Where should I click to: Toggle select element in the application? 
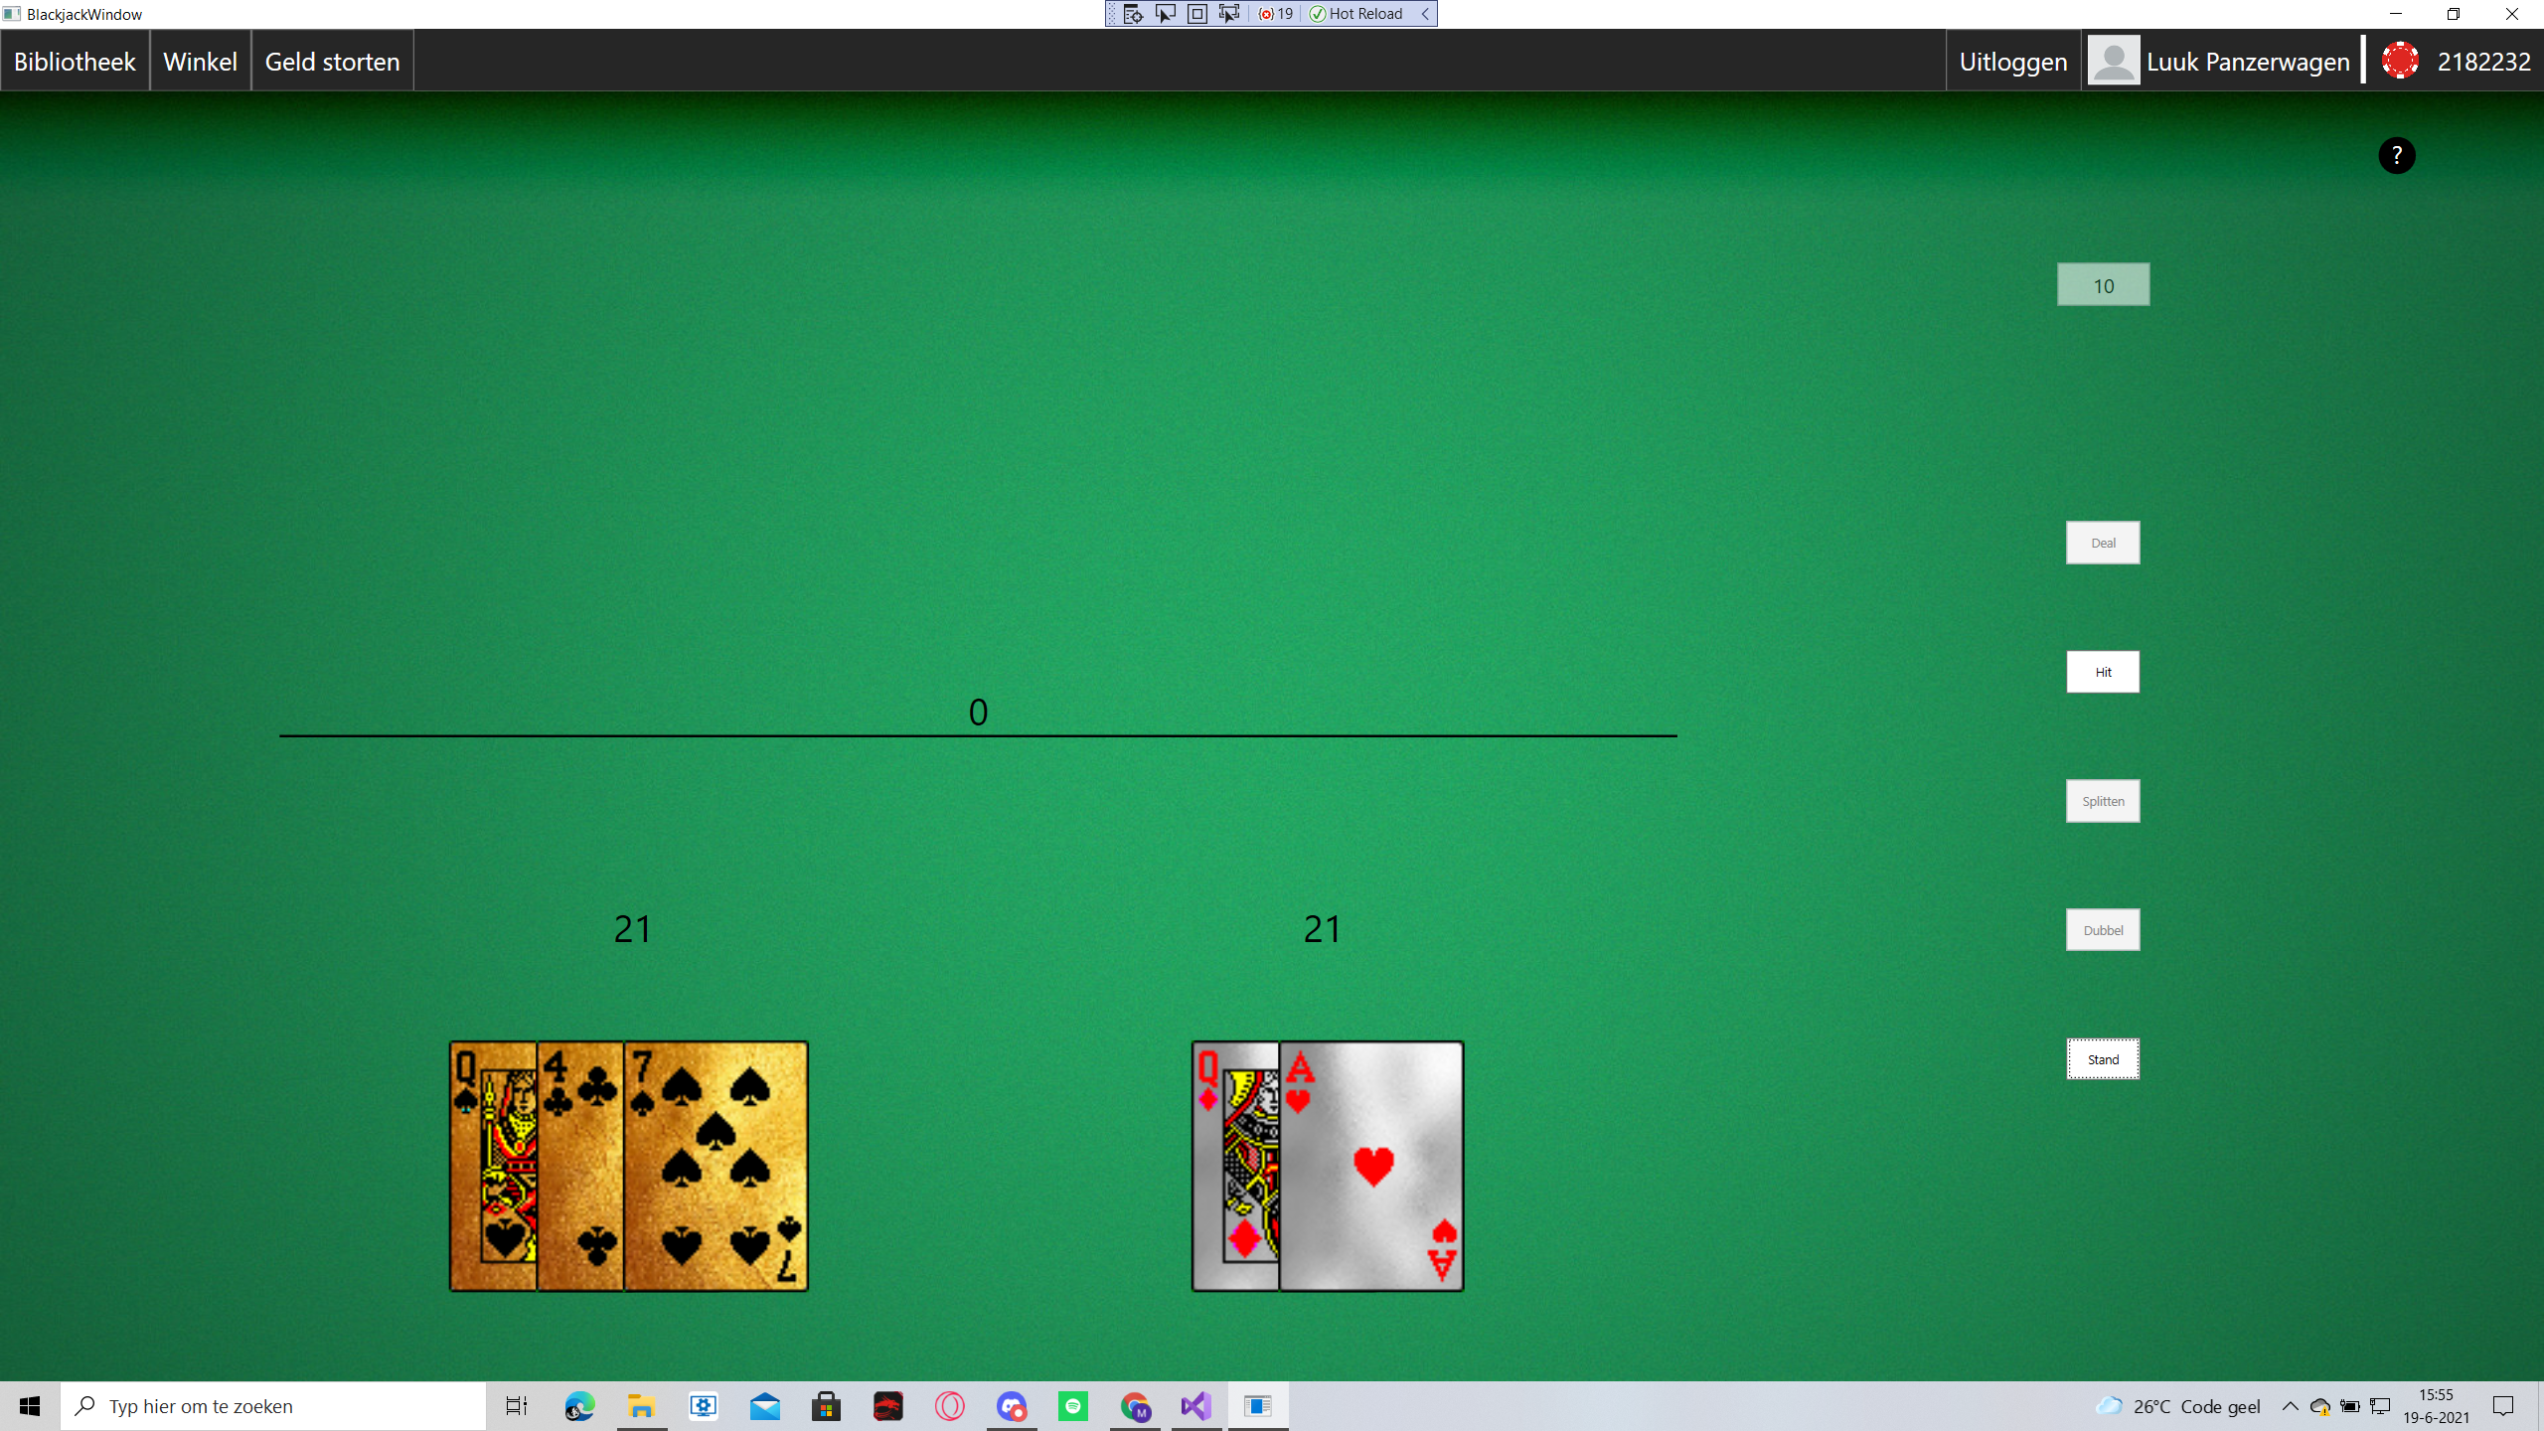point(1229,13)
